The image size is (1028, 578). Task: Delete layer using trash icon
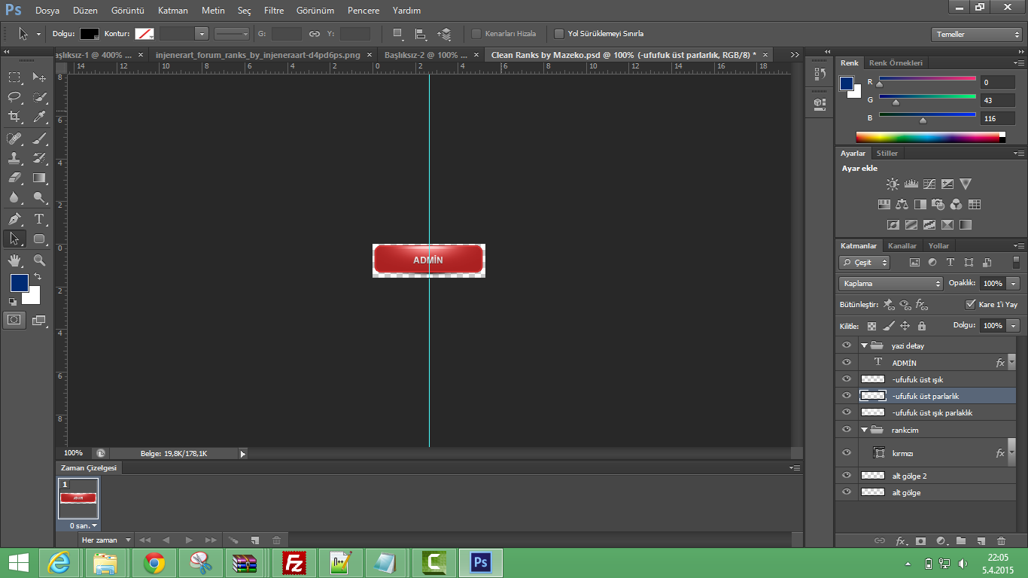(x=1001, y=541)
